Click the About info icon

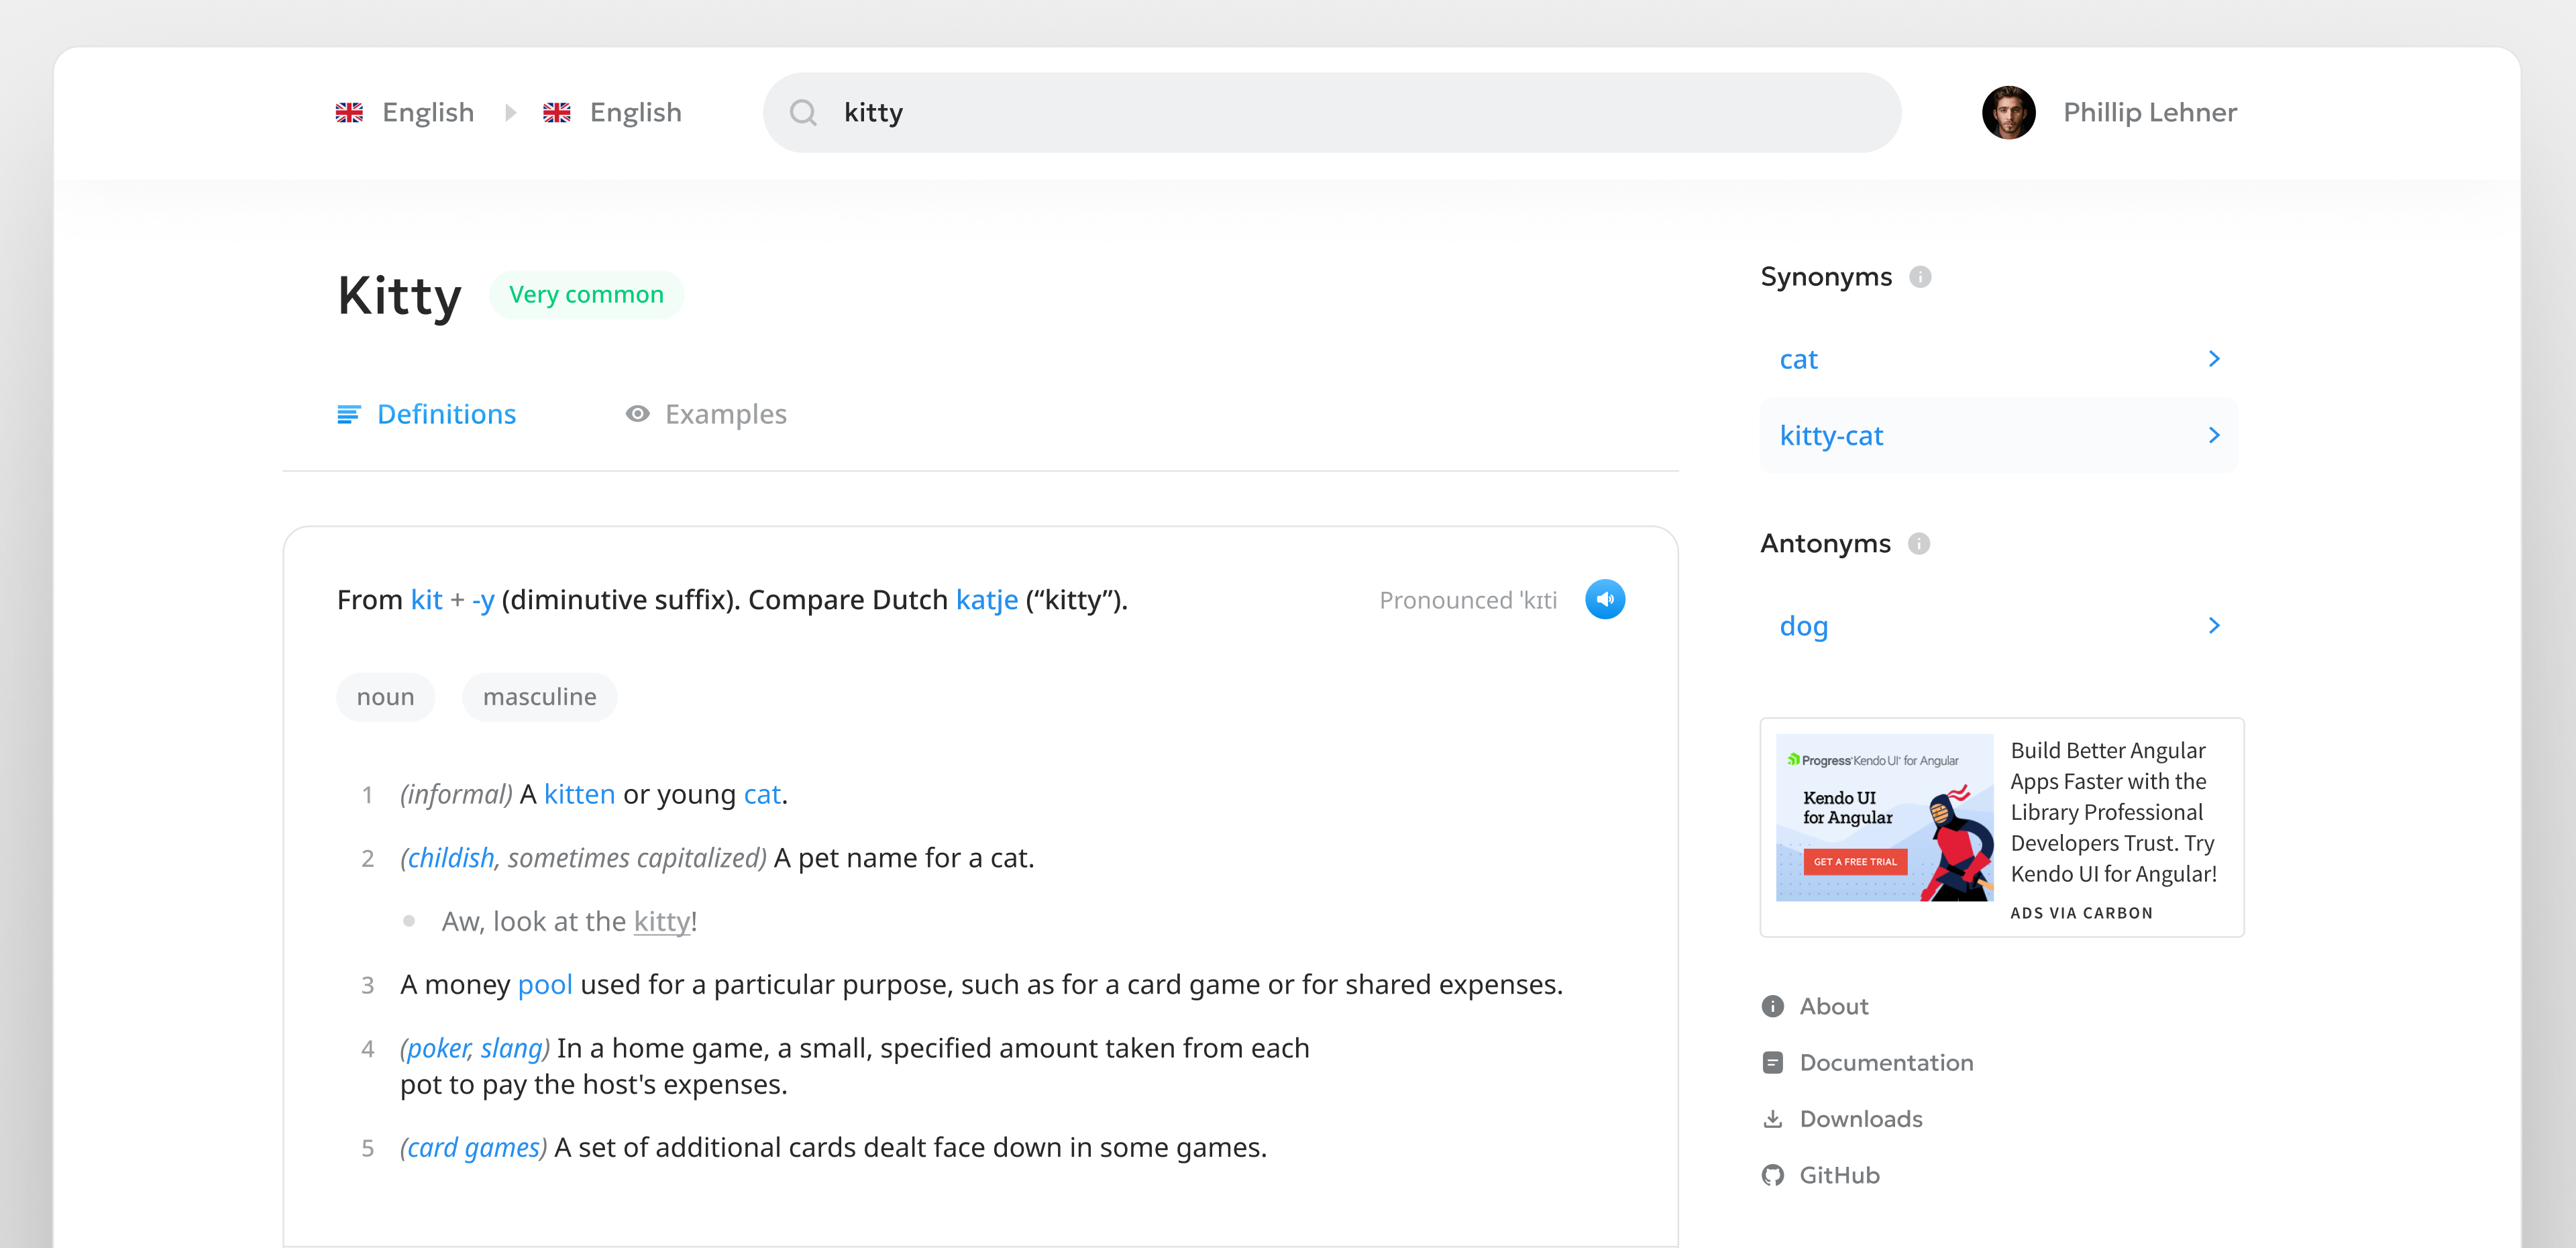click(1773, 1006)
